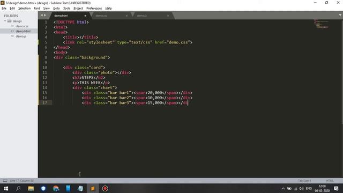343x193 pixels.
Task: Open the Windows Security shield taskbar icon
Action: click(43, 188)
